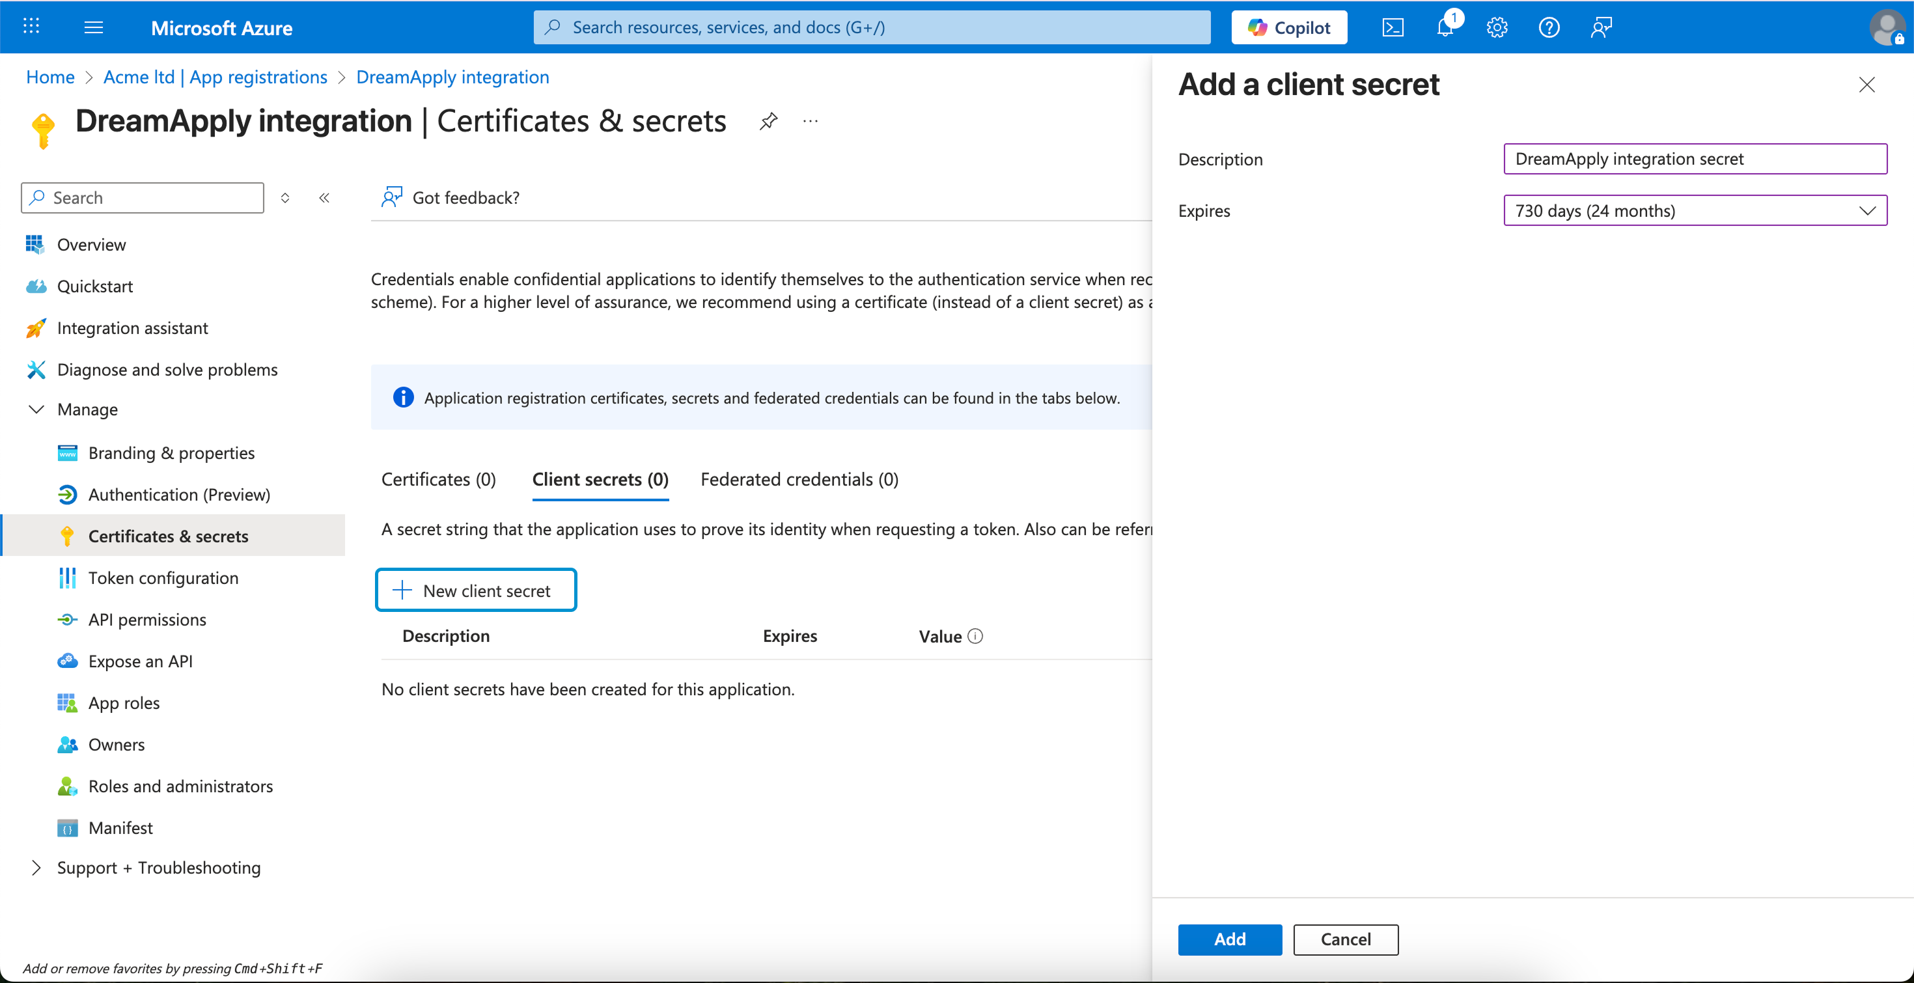Click the Token configuration bars icon

click(67, 577)
